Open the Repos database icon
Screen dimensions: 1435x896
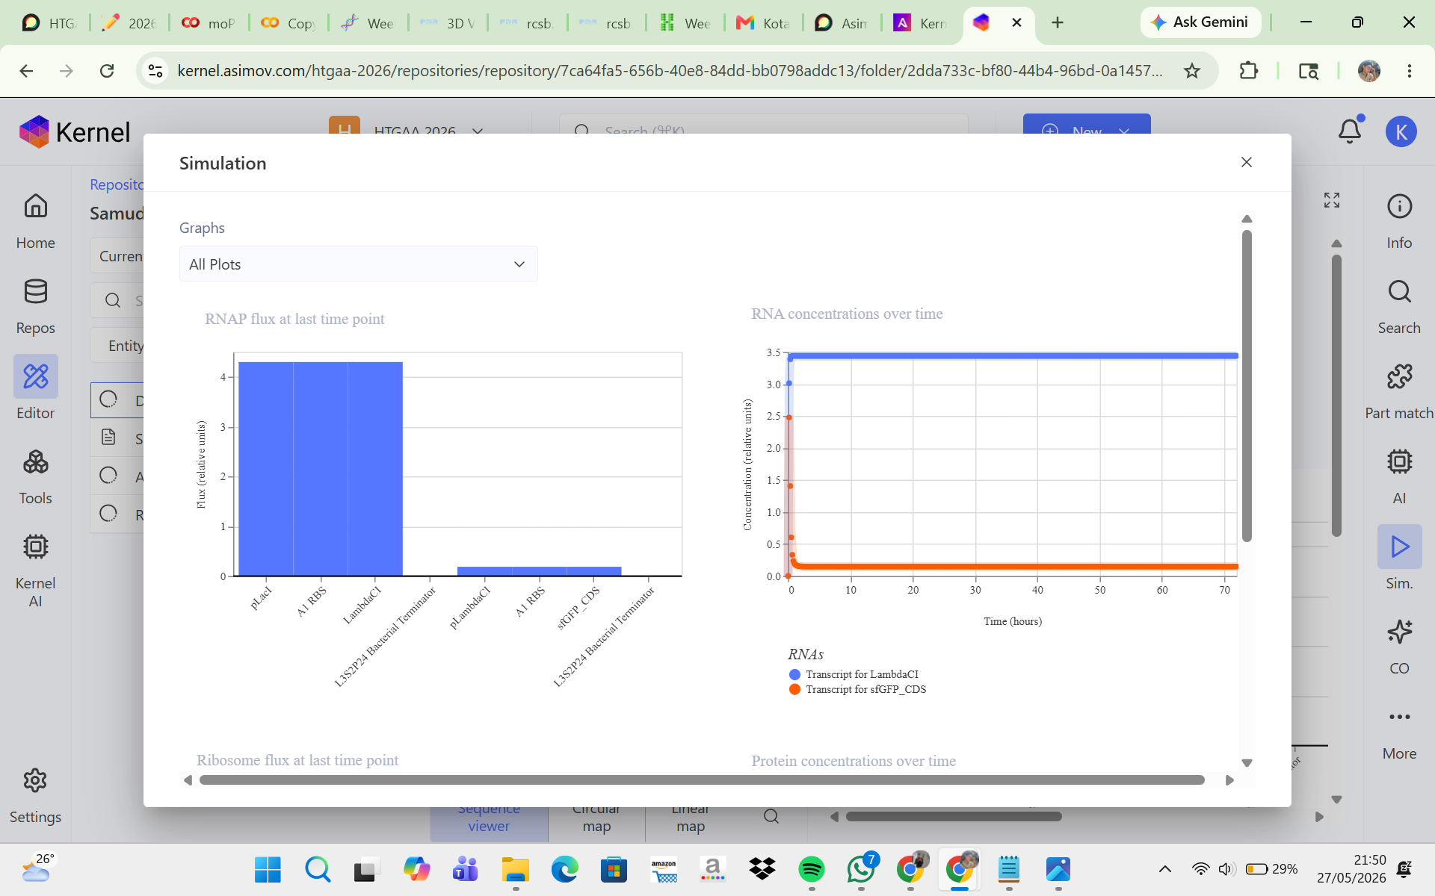point(35,291)
